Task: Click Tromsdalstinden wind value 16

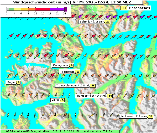Action: point(93,86)
